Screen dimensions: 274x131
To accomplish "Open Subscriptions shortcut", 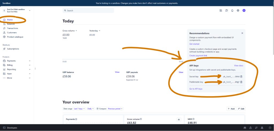I will coord(13,49).
